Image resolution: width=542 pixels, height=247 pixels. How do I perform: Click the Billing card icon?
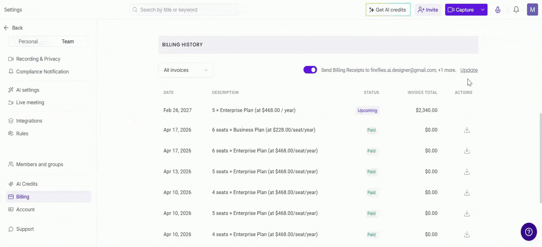(x=11, y=197)
